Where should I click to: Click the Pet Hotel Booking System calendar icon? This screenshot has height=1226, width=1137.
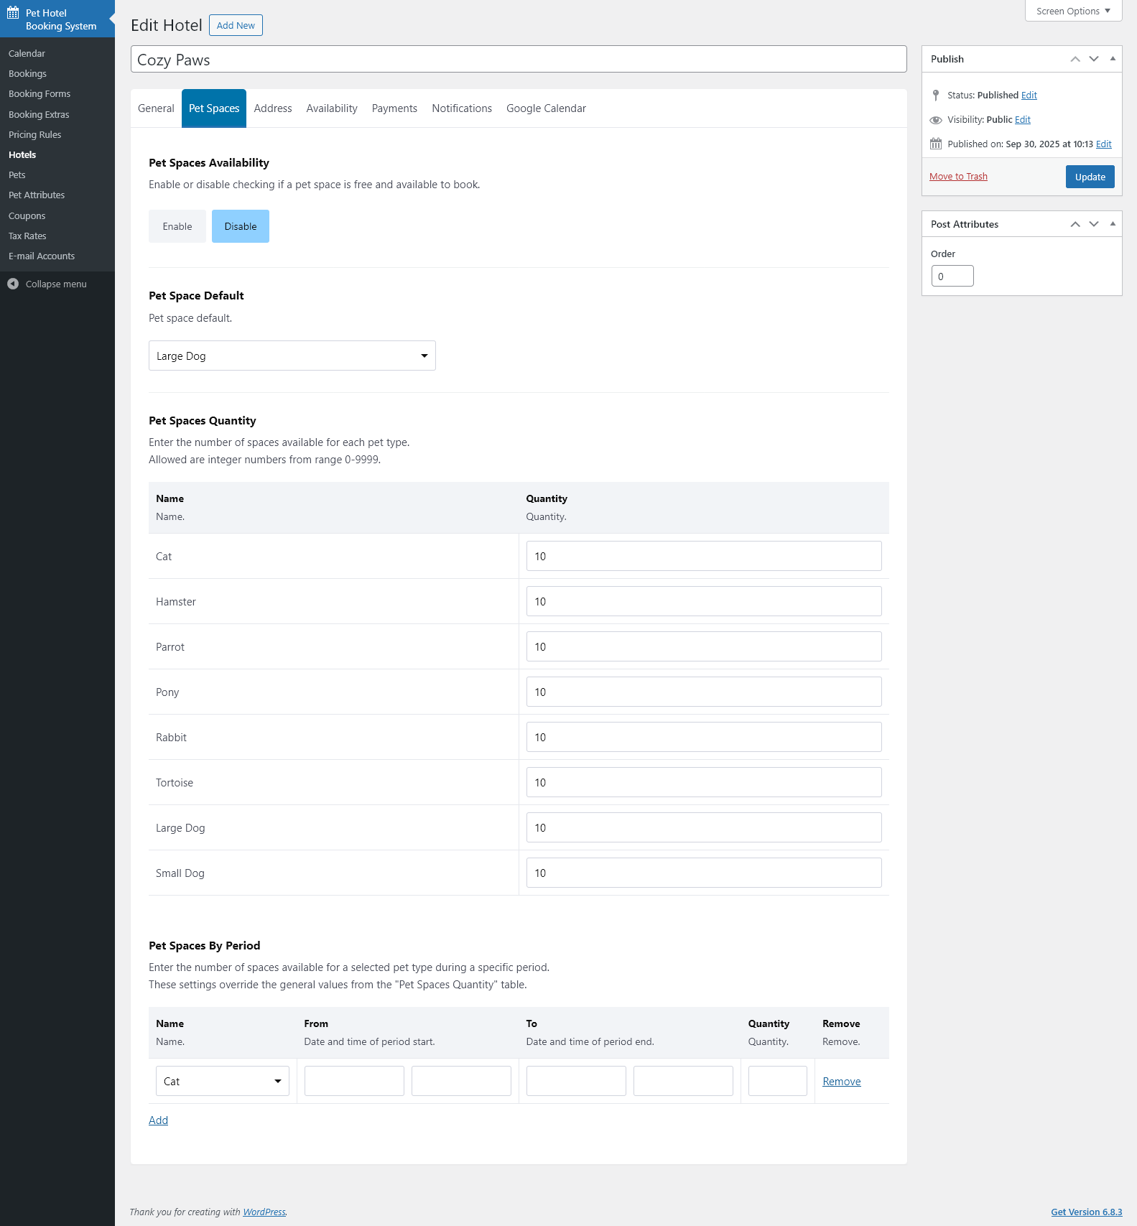(x=13, y=13)
